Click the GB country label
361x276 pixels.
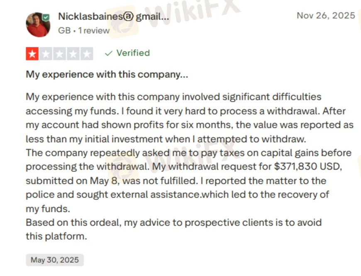[x=64, y=31]
